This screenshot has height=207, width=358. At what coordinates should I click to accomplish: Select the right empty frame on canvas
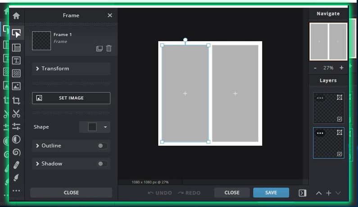235,93
